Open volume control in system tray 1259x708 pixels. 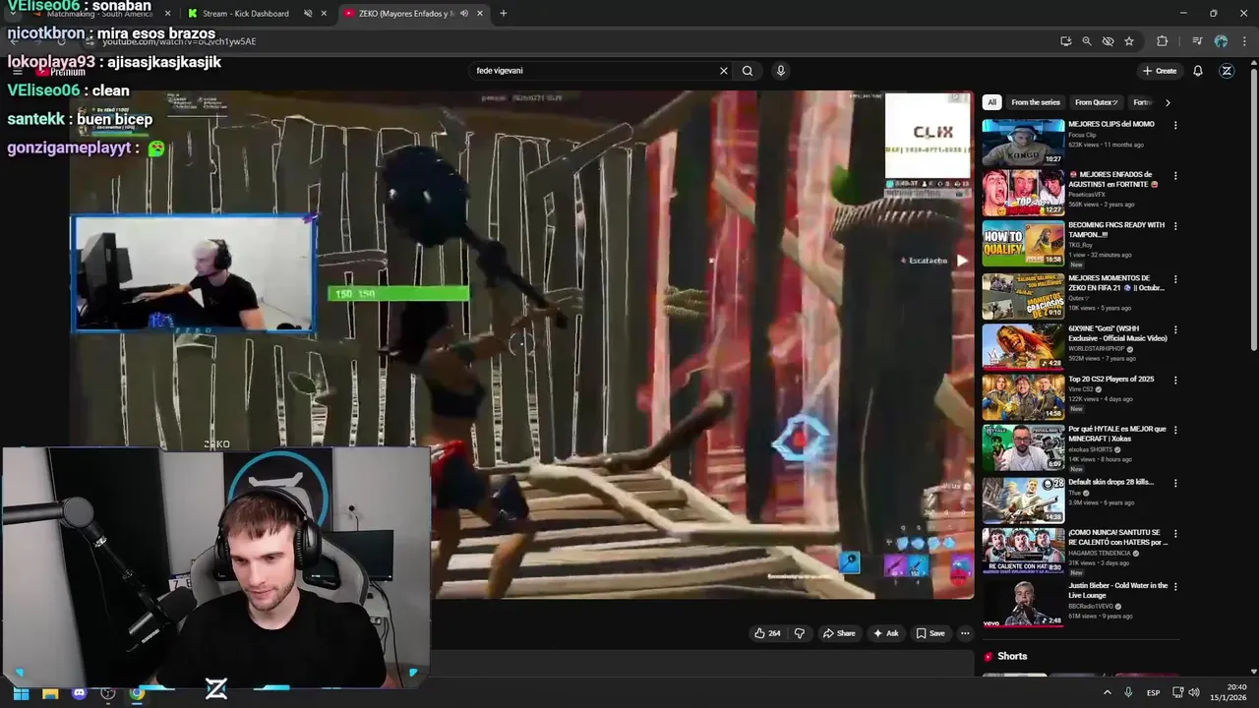coord(1194,693)
